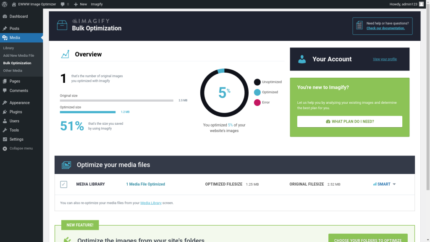Image resolution: width=430 pixels, height=242 pixels.
Task: Open the Library submenu item
Action: pos(8,48)
